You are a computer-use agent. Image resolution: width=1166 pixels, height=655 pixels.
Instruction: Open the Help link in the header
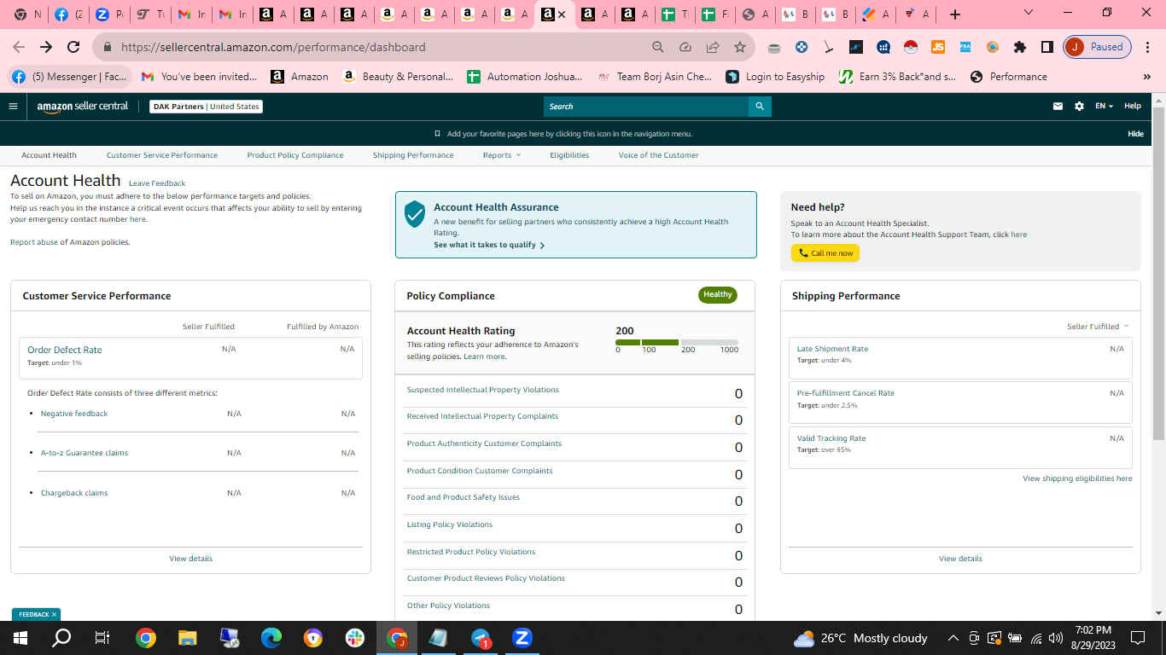tap(1133, 107)
